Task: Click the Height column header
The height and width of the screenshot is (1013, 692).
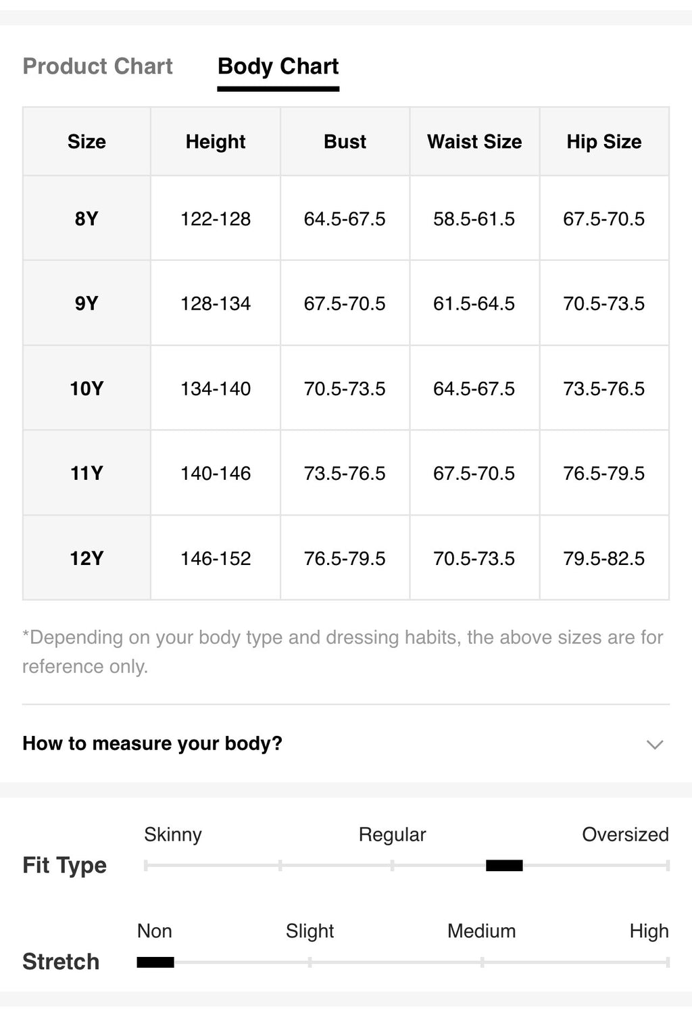Action: click(216, 141)
